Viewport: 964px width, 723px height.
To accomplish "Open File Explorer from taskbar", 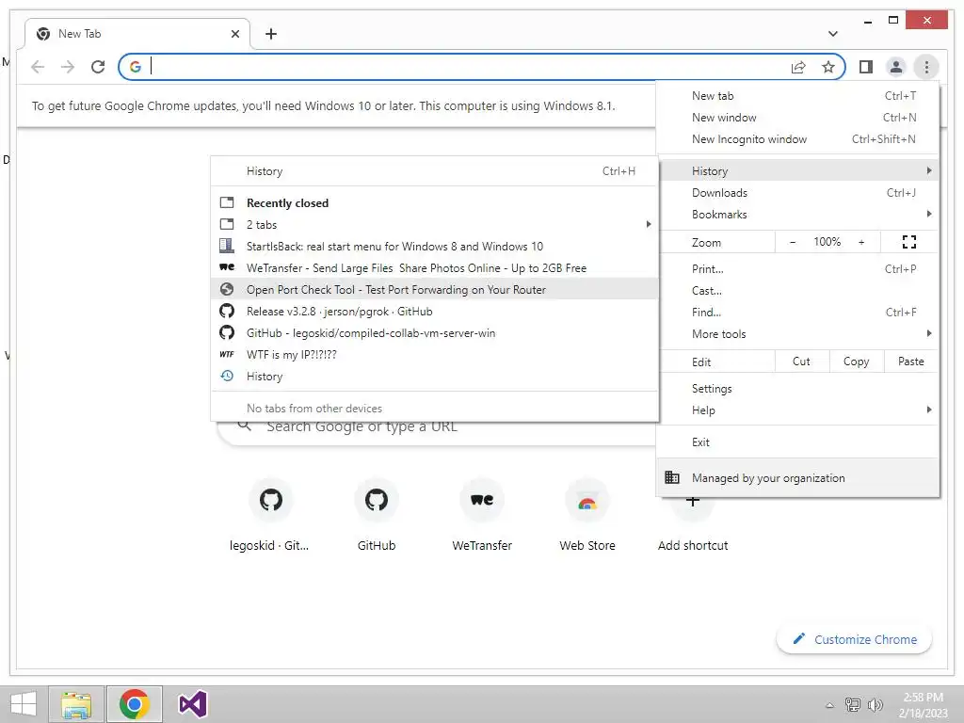I will [x=76, y=704].
